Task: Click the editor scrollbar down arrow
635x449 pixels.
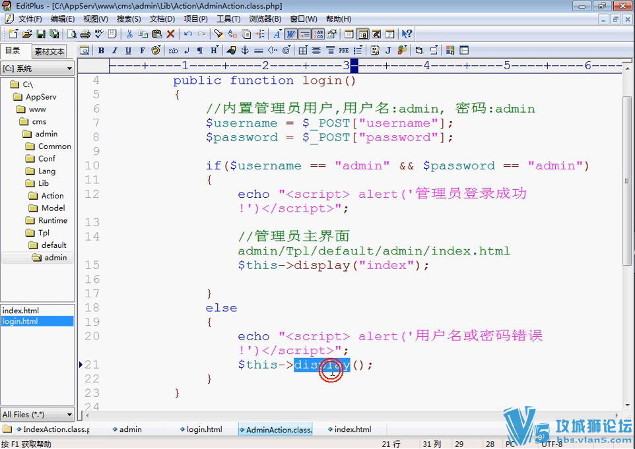Action: pyautogui.click(x=627, y=405)
